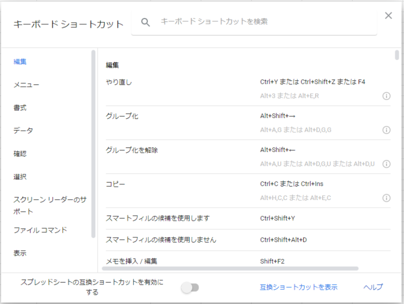Screen dimensions: 404x304
Task: Switch to the 書式 category
Action: pyautogui.click(x=20, y=107)
